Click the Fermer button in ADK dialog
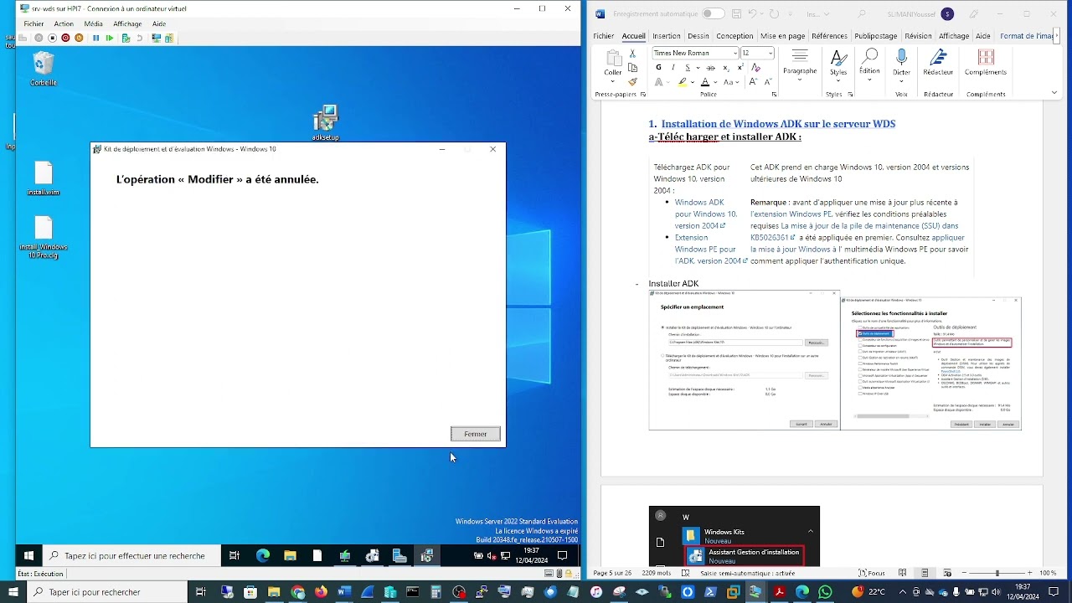Screen dimensions: 1072x603 pyautogui.click(x=475, y=434)
